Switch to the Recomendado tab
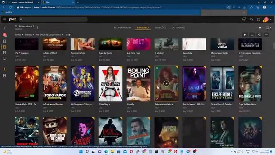Screen dimensions: 275x155 (122, 28)
